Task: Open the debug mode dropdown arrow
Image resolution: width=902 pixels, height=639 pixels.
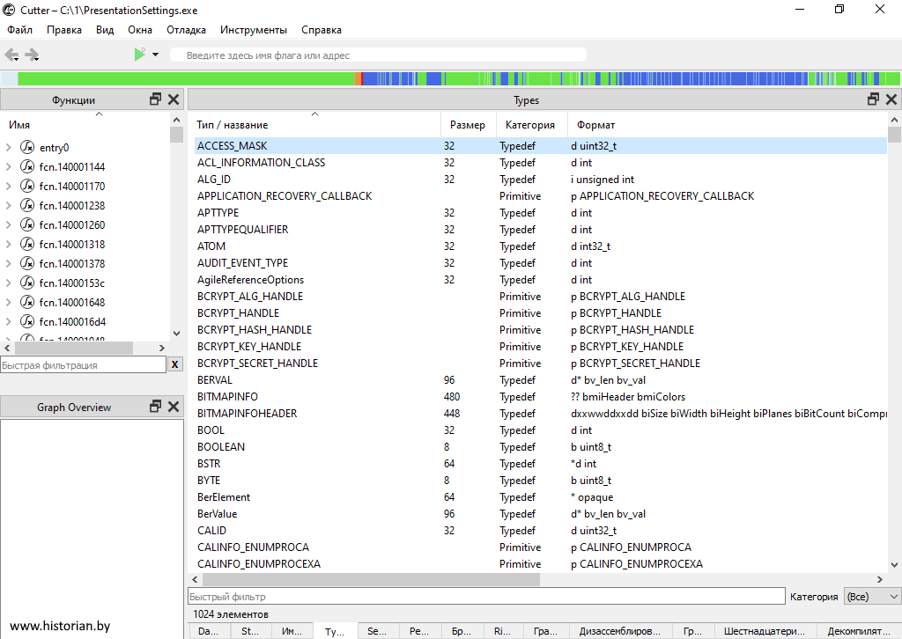Action: [155, 55]
